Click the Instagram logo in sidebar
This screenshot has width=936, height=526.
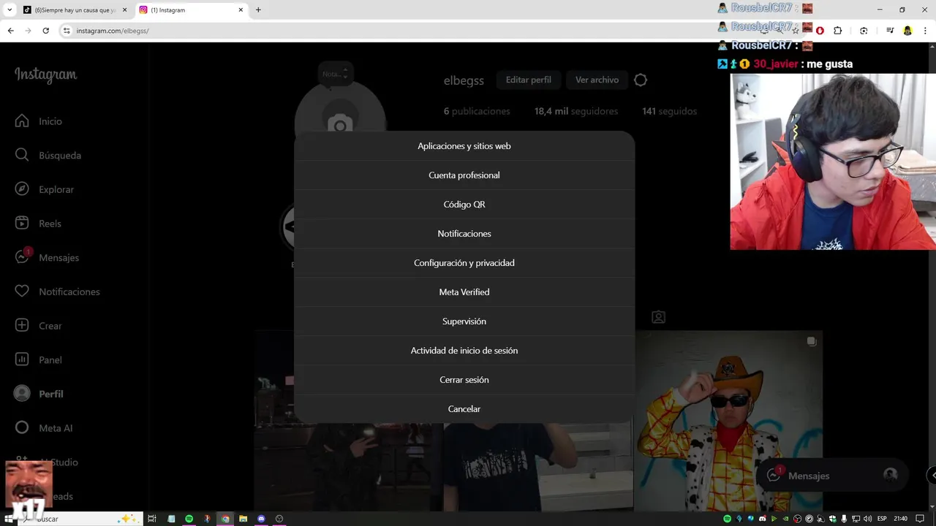pos(45,75)
